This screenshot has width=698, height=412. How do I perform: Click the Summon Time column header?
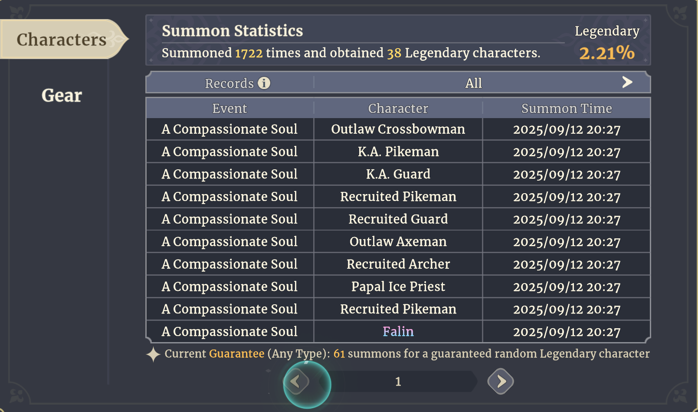(566, 109)
